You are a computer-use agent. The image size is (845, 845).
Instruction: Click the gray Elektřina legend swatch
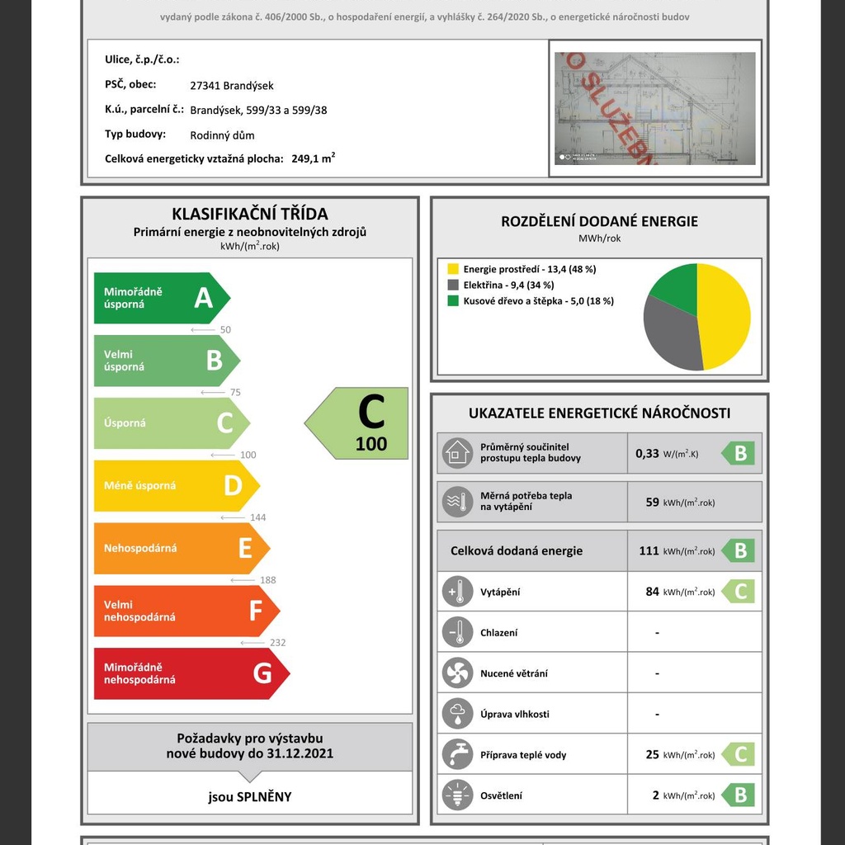pos(453,285)
